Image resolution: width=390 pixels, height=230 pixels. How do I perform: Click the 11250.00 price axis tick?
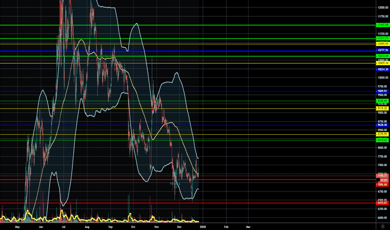click(x=383, y=34)
